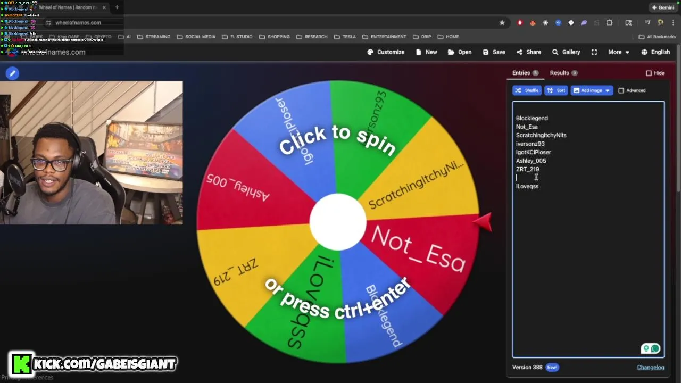Click the Ashley_005 entry line
The image size is (681, 383).
click(531, 161)
